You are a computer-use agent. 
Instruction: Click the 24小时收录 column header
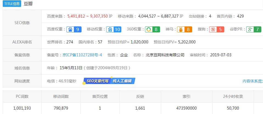pyautogui.click(x=233, y=96)
